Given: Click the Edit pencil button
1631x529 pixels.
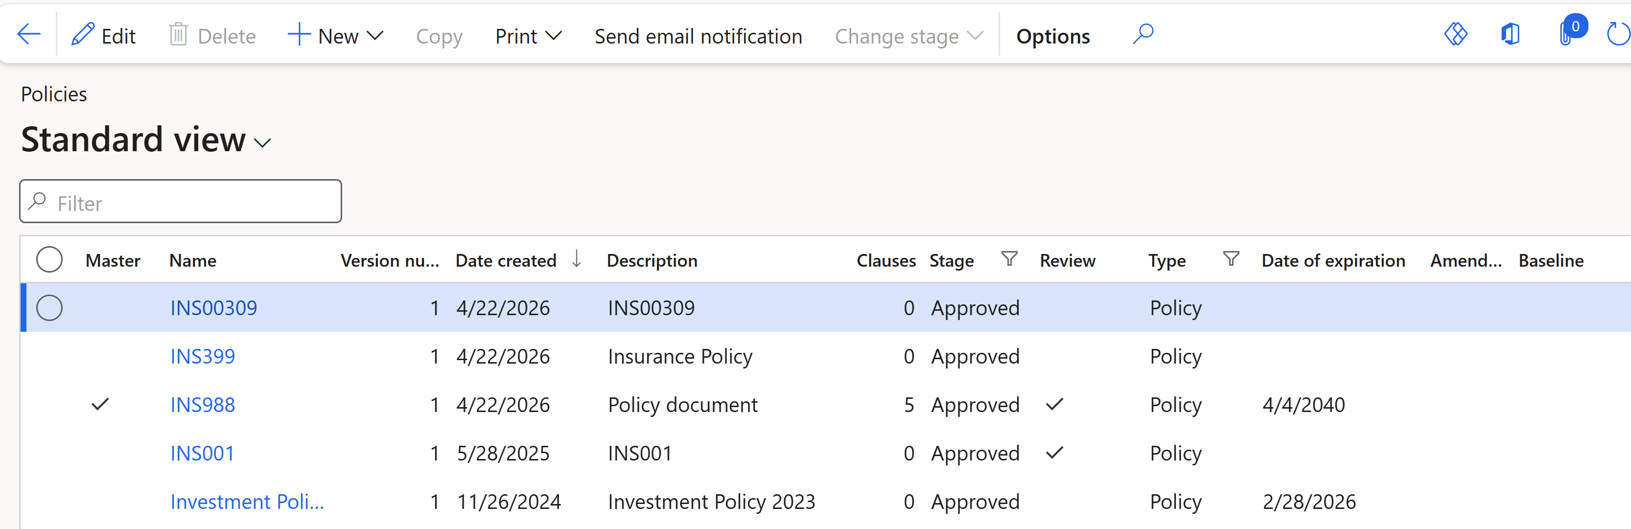Looking at the screenshot, I should pyautogui.click(x=103, y=36).
